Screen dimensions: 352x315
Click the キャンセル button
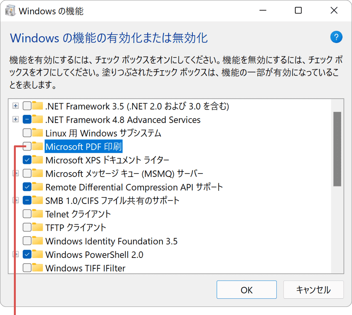point(313,290)
